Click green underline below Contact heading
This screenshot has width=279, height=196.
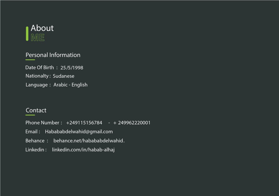coord(30,115)
